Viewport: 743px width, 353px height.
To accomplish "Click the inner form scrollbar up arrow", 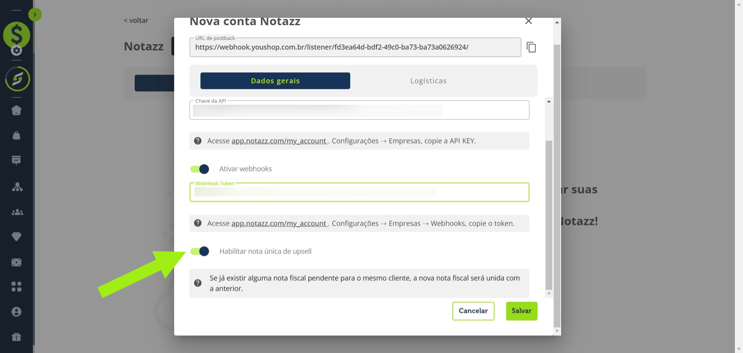I will tap(549, 101).
